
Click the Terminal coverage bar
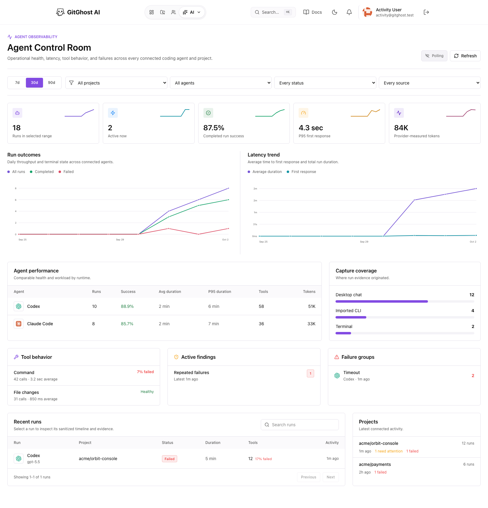pos(405,333)
